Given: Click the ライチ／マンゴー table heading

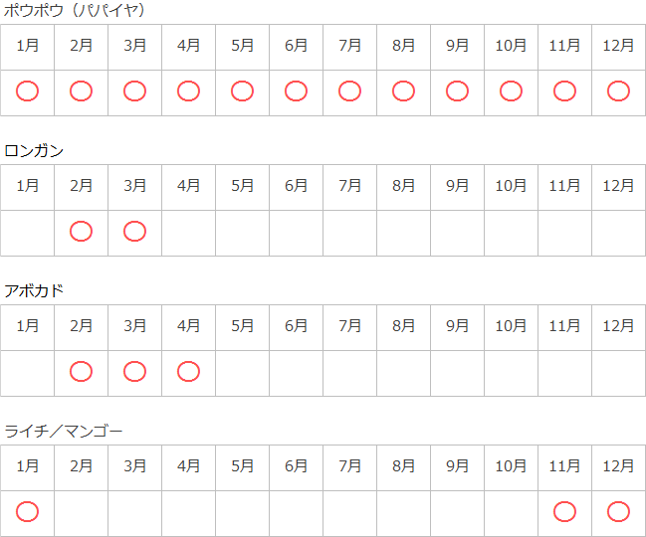Looking at the screenshot, I should 64,431.
